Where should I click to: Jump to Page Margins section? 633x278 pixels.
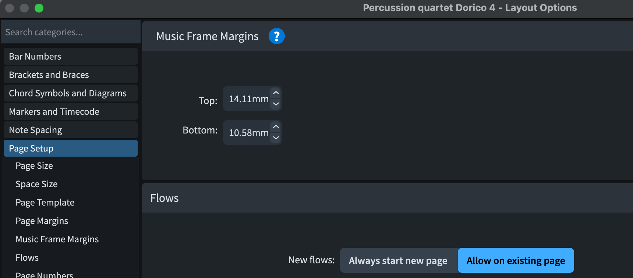click(42, 221)
